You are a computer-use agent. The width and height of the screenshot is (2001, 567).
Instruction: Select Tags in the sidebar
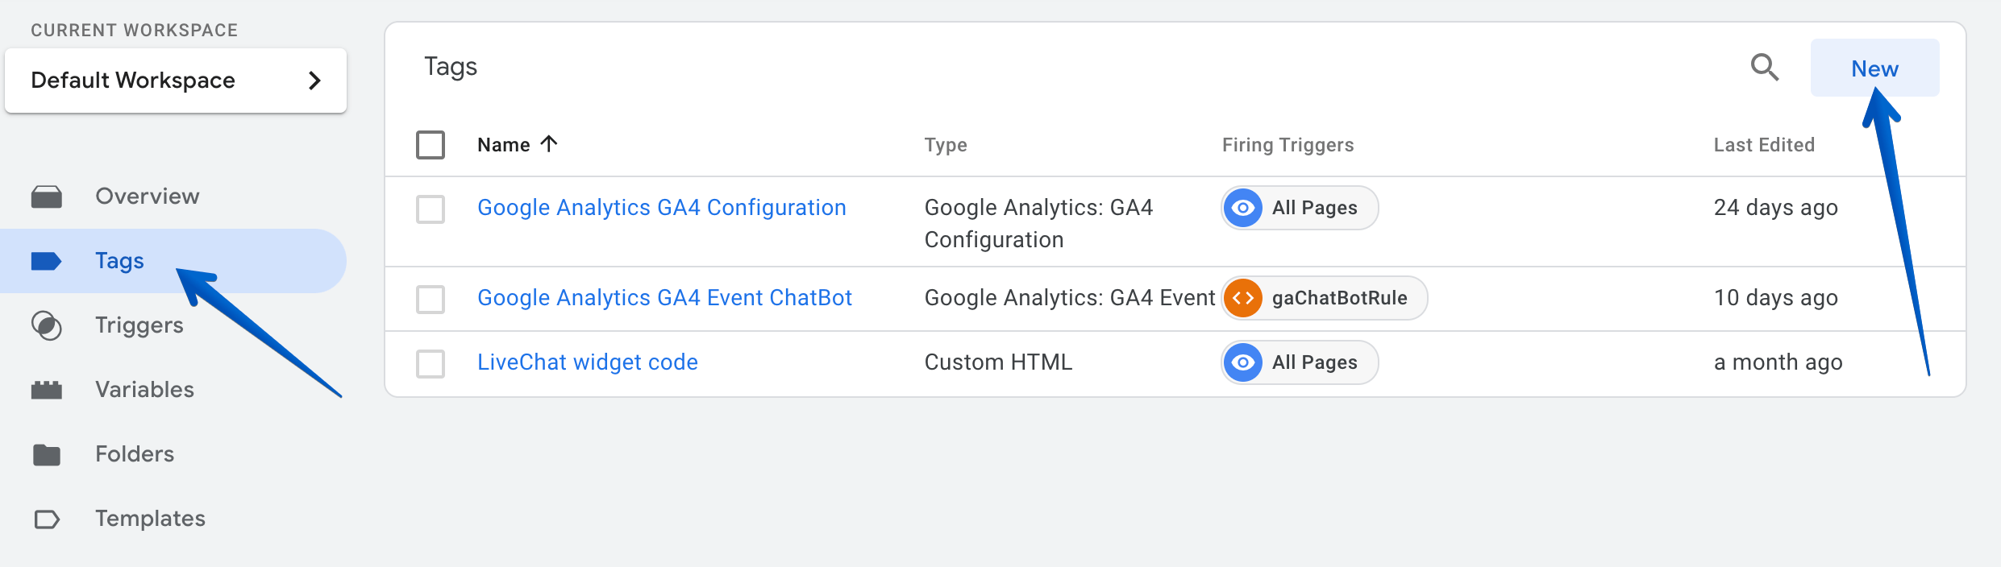[173, 261]
